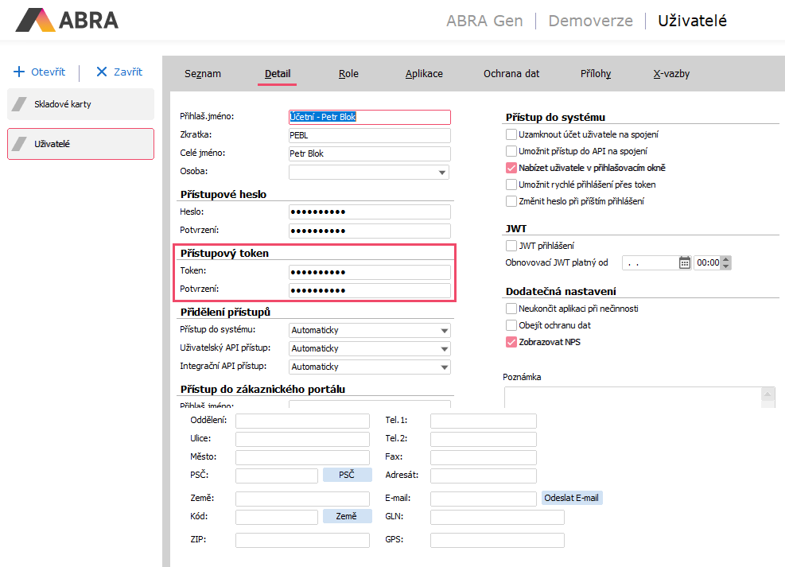Viewport: 785px width, 567px height.
Task: Select Uživatelé in sidebar
Action: 80,144
